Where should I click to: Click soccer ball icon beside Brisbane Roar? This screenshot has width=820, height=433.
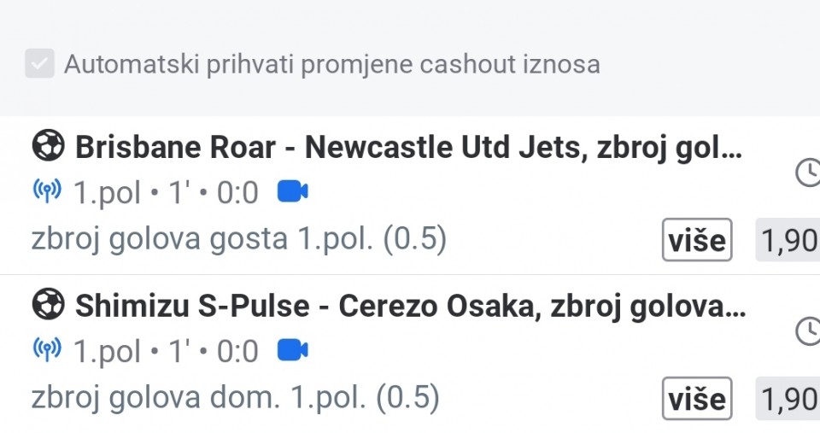pyautogui.click(x=48, y=147)
